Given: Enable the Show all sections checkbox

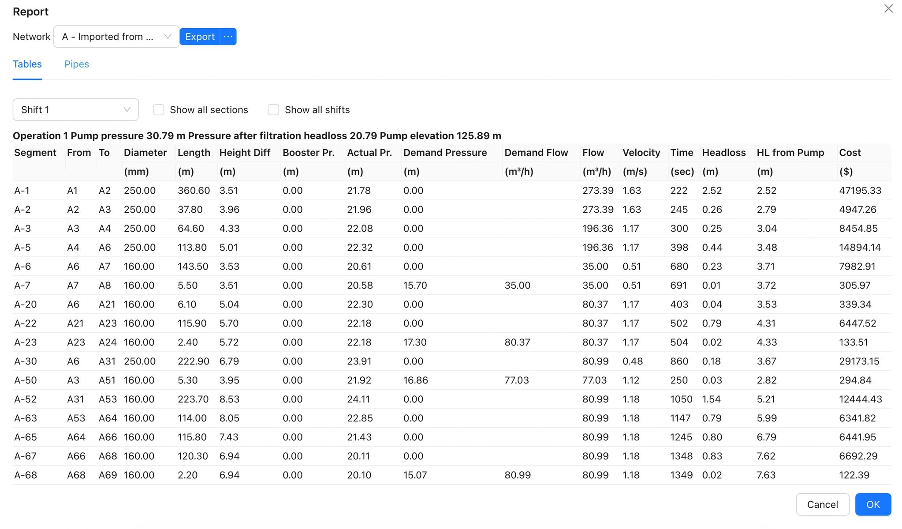Looking at the screenshot, I should tap(159, 109).
